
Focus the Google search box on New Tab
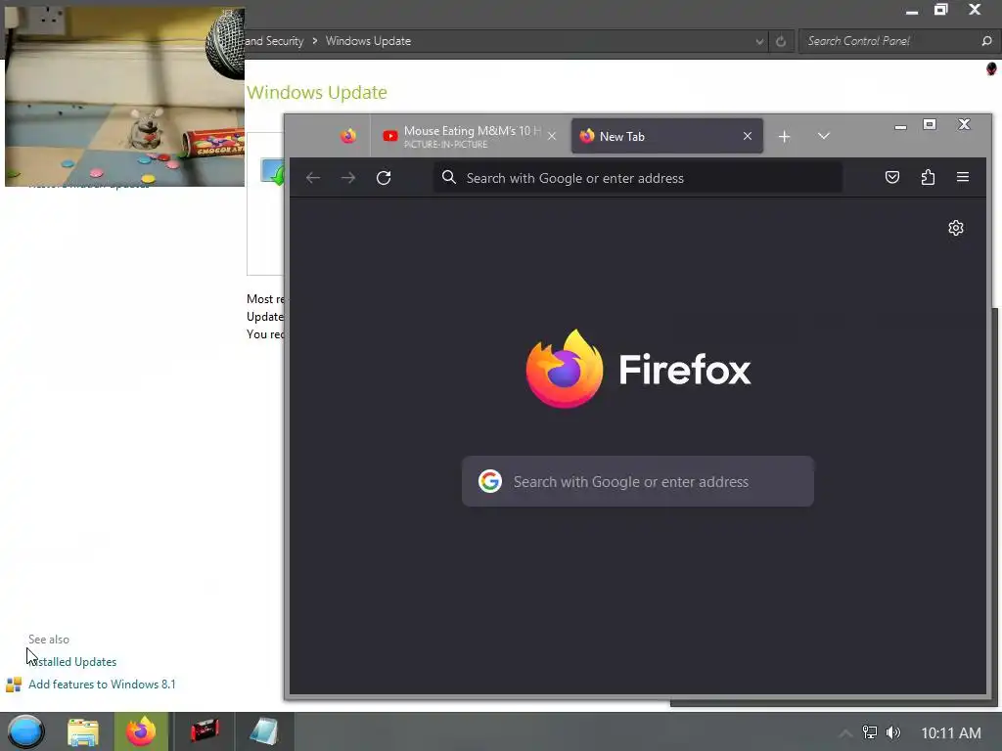click(x=638, y=481)
